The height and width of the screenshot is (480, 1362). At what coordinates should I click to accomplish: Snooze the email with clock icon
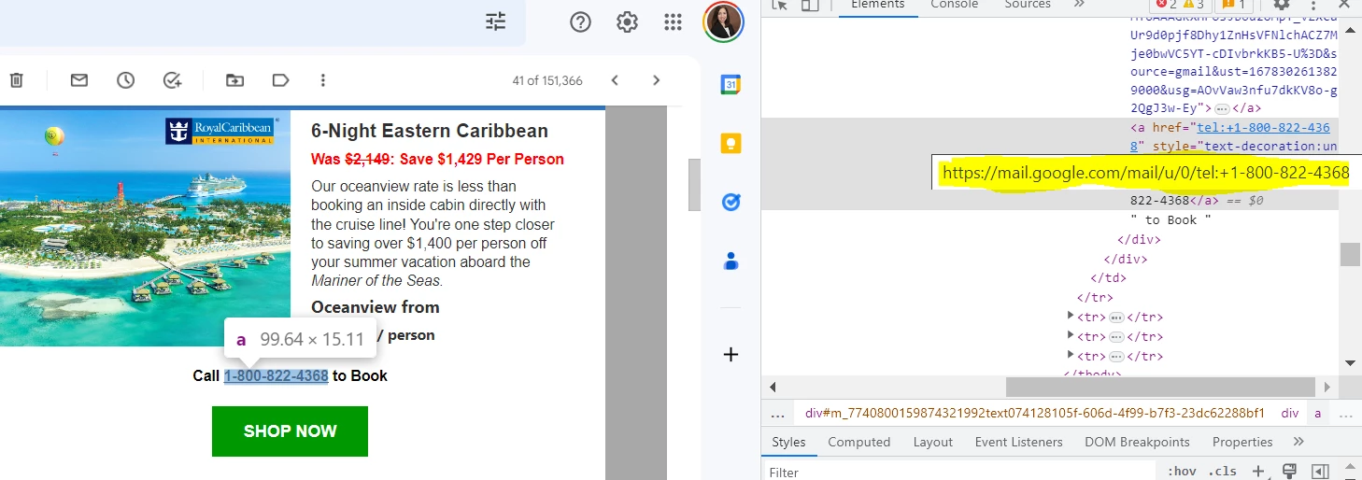point(126,80)
